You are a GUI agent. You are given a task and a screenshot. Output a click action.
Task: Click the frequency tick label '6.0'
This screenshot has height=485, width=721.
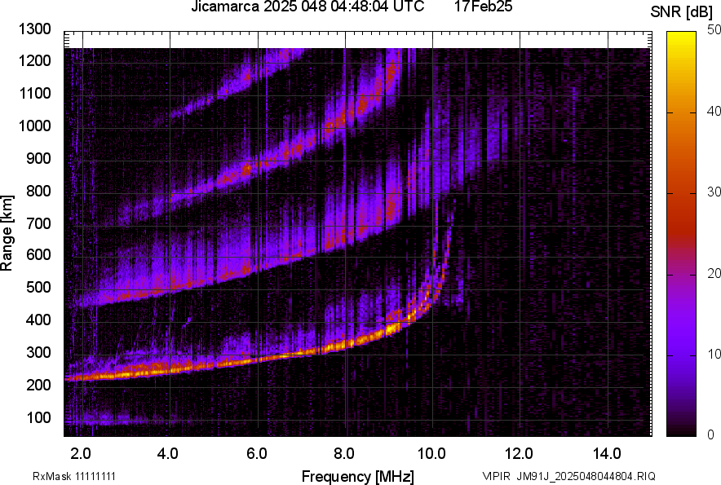(x=256, y=454)
